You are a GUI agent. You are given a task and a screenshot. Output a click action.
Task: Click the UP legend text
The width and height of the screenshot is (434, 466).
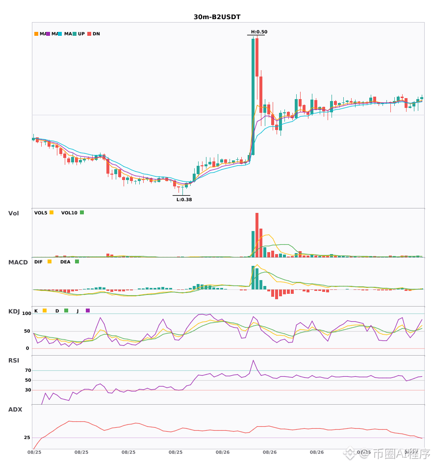(x=81, y=34)
